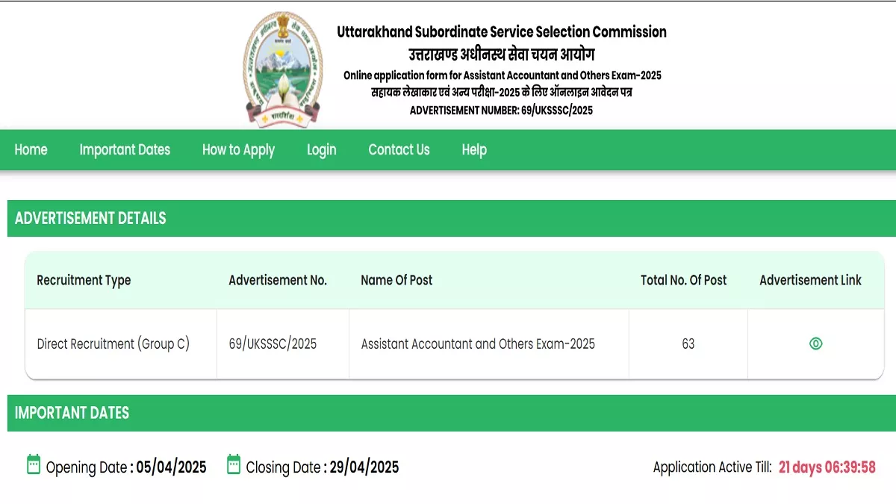Open the Help menu item
This screenshot has height=504, width=896.
(x=474, y=150)
